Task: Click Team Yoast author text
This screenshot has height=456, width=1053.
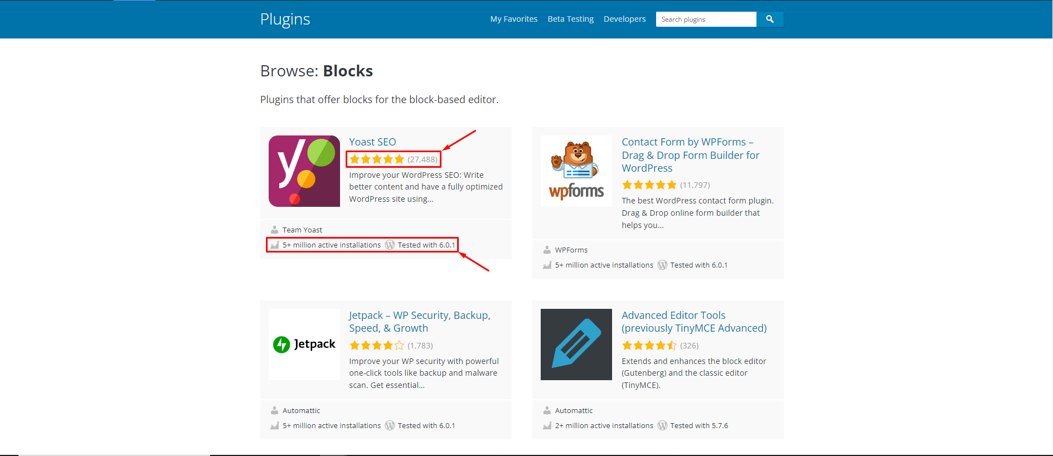Action: 302,230
